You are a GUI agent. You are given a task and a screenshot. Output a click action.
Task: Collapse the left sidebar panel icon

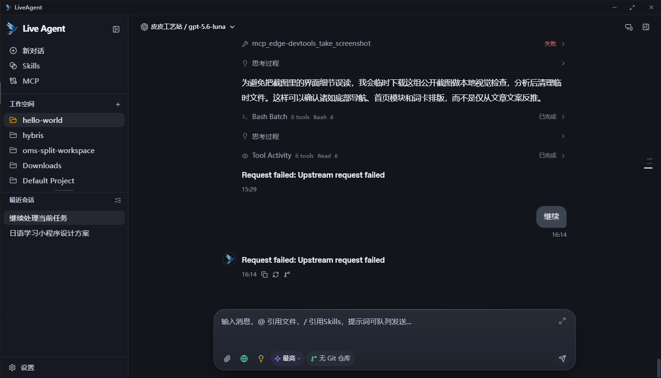[x=116, y=29]
